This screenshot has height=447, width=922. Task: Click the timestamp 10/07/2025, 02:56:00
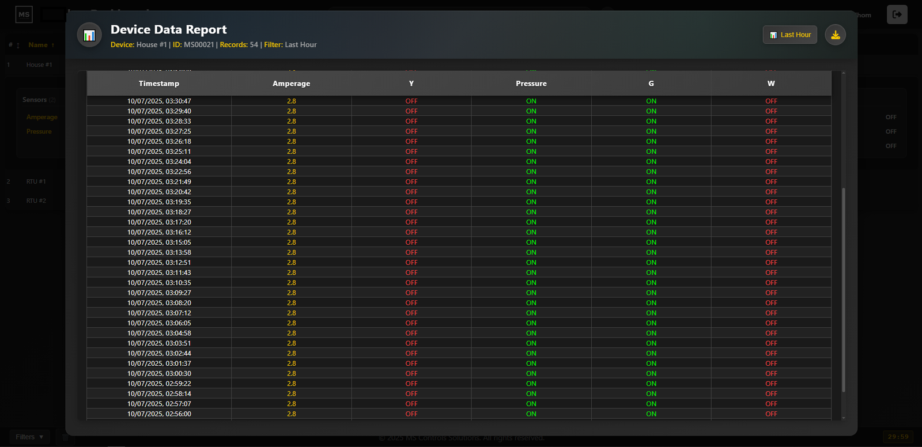[159, 414]
